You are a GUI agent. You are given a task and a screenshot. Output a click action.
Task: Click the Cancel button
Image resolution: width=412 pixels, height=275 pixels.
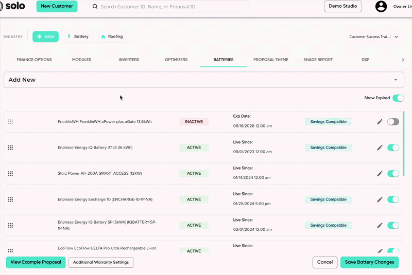[x=325, y=262]
